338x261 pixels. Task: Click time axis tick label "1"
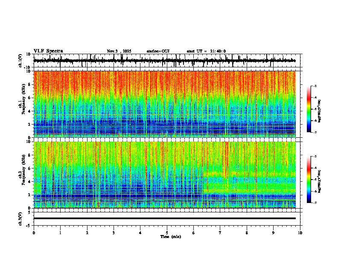60,233
